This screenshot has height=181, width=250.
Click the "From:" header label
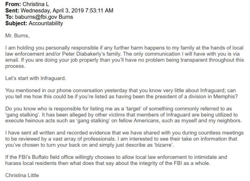pos(13,4)
